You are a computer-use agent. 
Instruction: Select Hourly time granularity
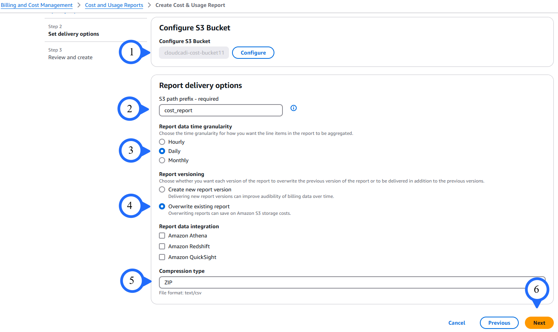coord(162,141)
